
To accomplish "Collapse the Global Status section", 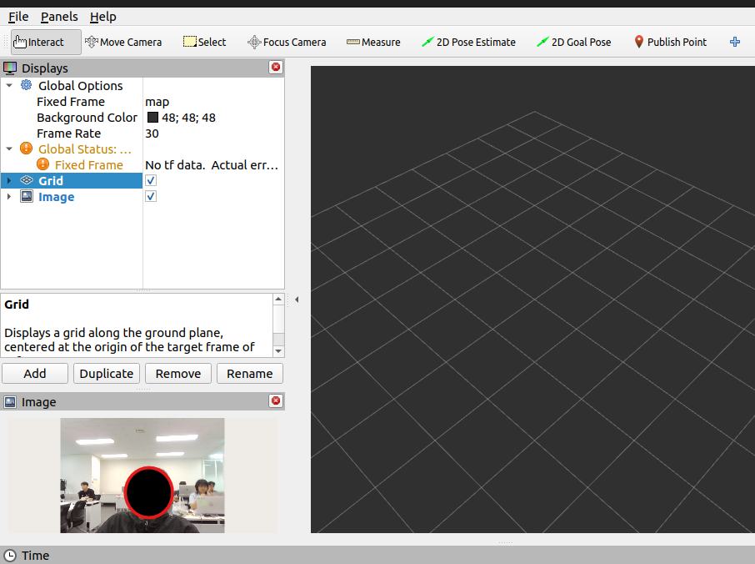I will point(9,149).
